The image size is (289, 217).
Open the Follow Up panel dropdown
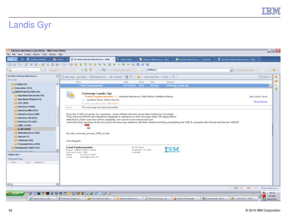click(19, 155)
